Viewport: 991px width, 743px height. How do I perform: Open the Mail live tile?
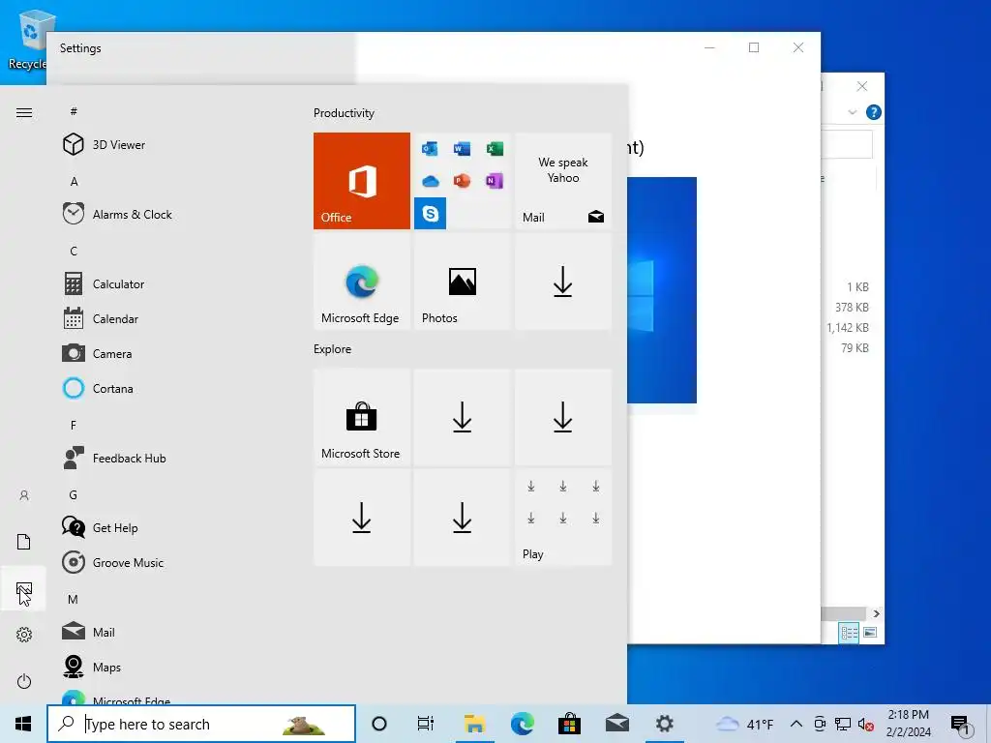tap(563, 181)
